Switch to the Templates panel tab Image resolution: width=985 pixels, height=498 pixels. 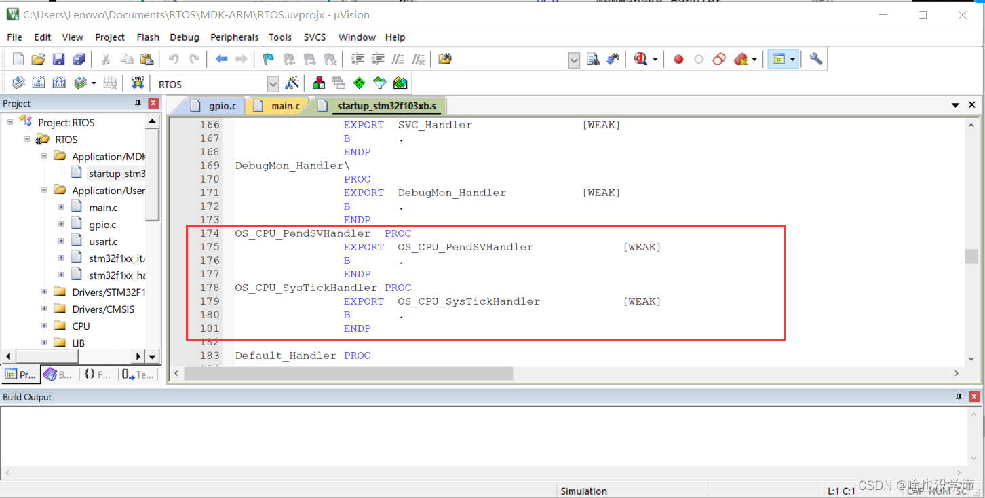click(x=138, y=374)
